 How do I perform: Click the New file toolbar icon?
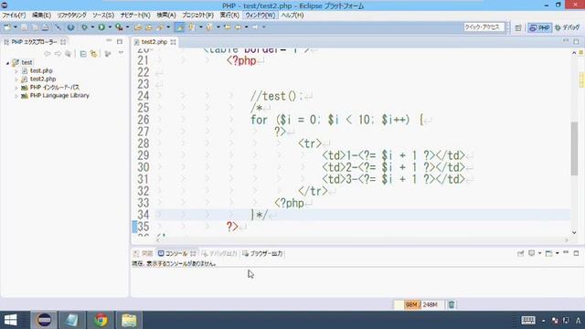coord(7,27)
